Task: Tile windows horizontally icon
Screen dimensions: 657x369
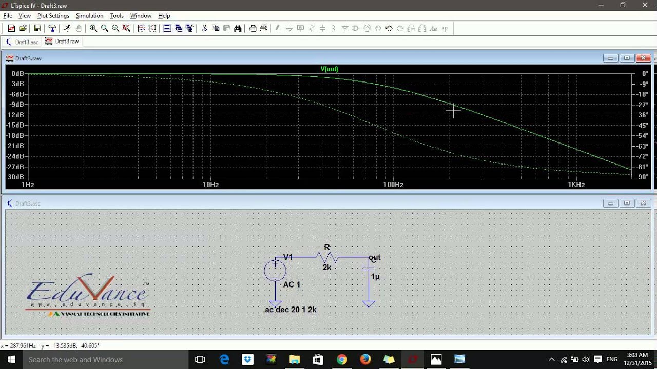Action: click(167, 28)
